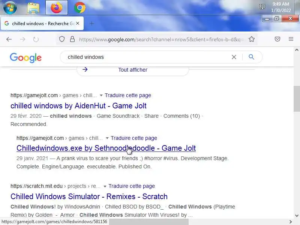Click the first gamejolt.com breadcrumb URL
This screenshot has width=300, height=225.
coord(53,95)
